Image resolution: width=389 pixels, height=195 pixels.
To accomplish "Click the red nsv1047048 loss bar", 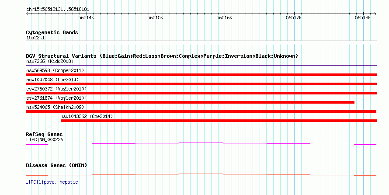I will pyautogui.click(x=201, y=84).
